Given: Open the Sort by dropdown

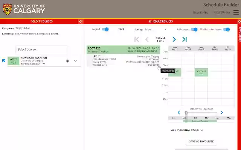Looking at the screenshot, I should pos(155,30).
